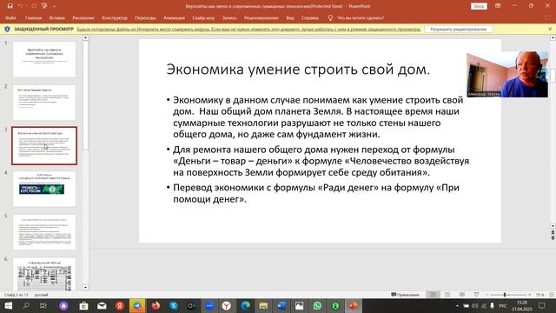Viewport: 556px width, 313px height.
Task: Select slide 2 thumbnail
Action: (44, 103)
